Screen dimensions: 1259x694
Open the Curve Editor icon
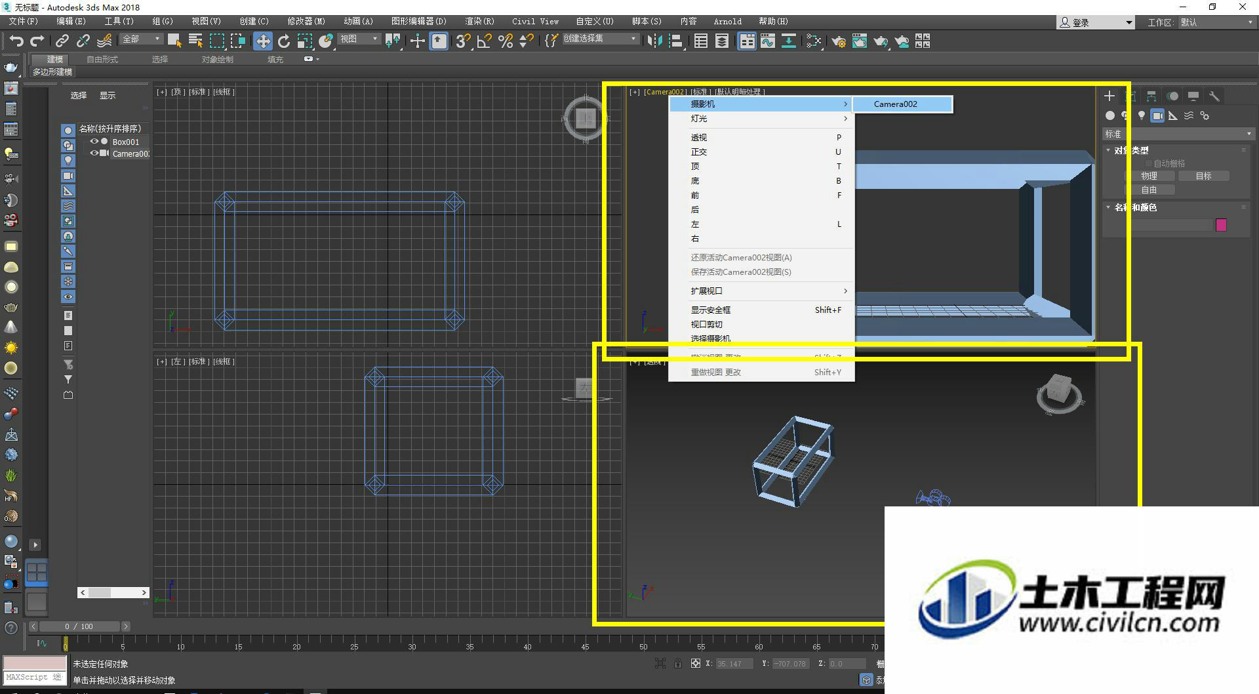point(767,41)
